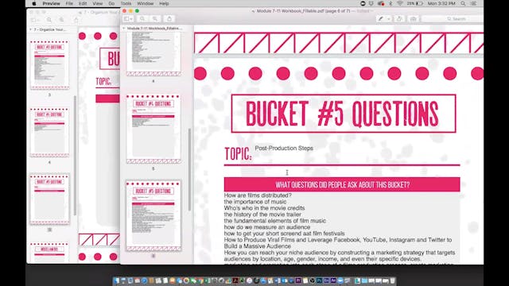Screen dimensions: 509x286
Task: Open Notification Center icon
Action: coord(474,3)
